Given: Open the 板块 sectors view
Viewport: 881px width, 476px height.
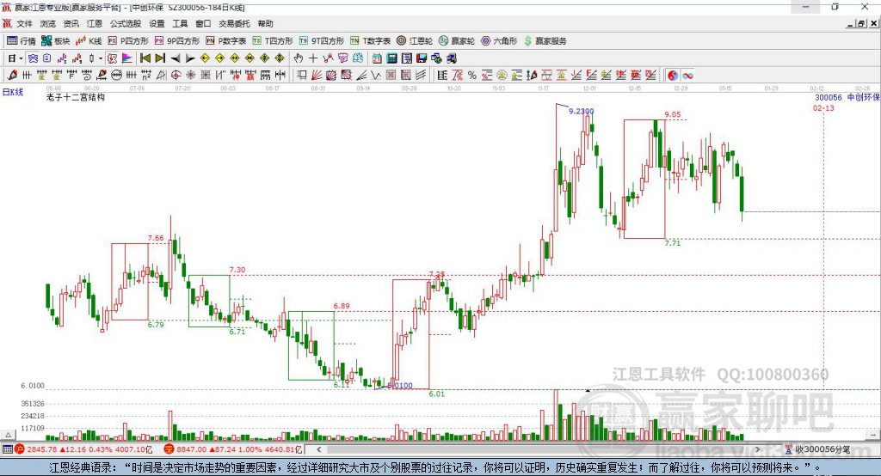Looking at the screenshot, I should point(55,41).
